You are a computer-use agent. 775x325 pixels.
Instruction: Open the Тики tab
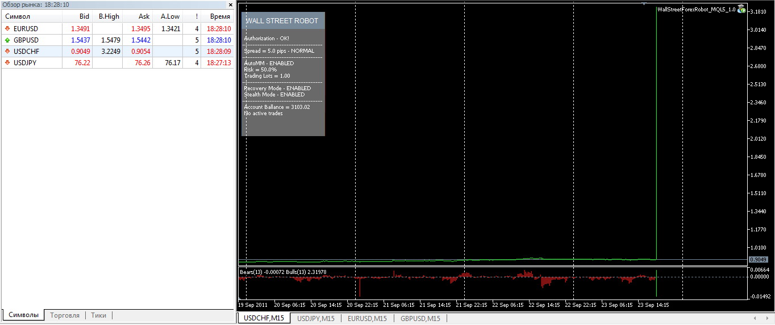98,315
